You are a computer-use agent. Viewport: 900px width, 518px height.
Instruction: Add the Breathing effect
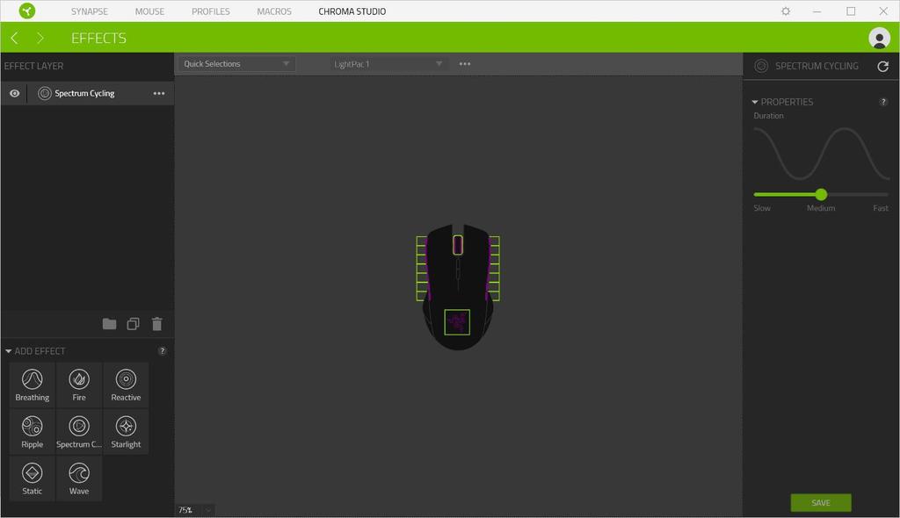point(33,385)
